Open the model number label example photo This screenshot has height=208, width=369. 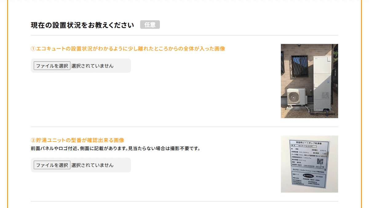(x=309, y=164)
